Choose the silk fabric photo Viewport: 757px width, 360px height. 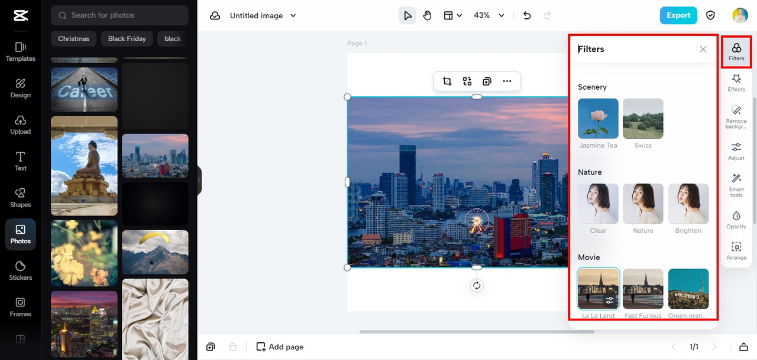coord(155,319)
